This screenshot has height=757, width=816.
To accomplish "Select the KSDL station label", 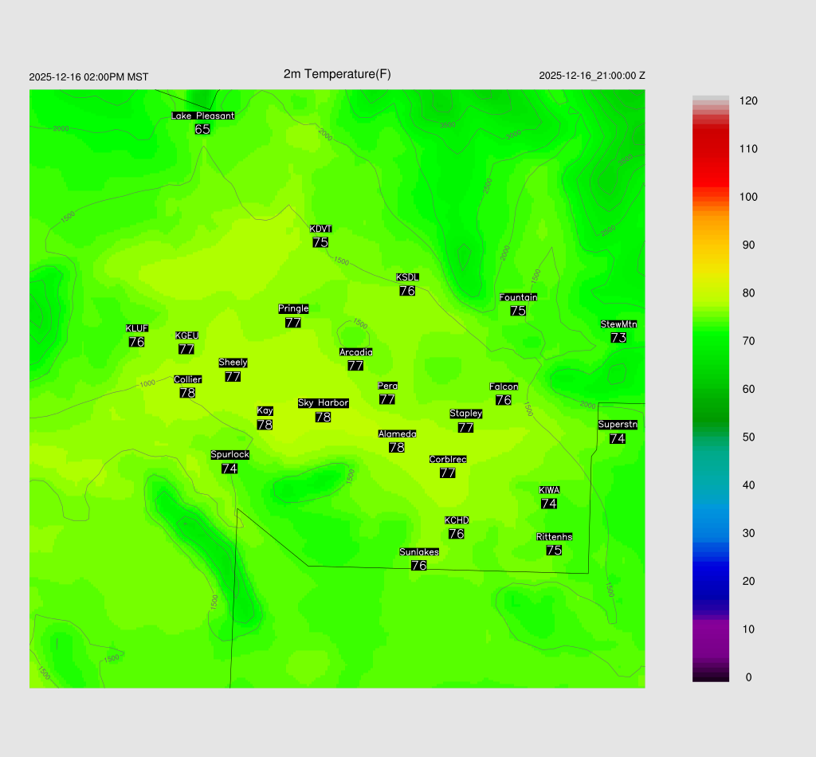I will tap(407, 277).
